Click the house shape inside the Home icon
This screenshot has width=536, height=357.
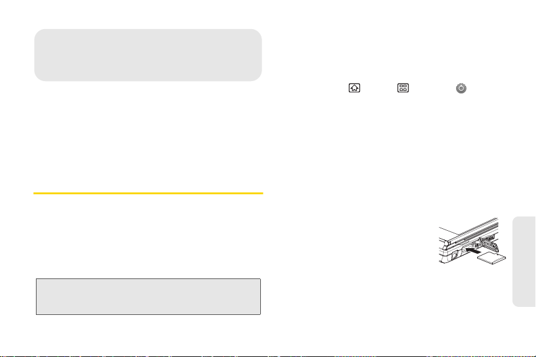pyautogui.click(x=354, y=88)
